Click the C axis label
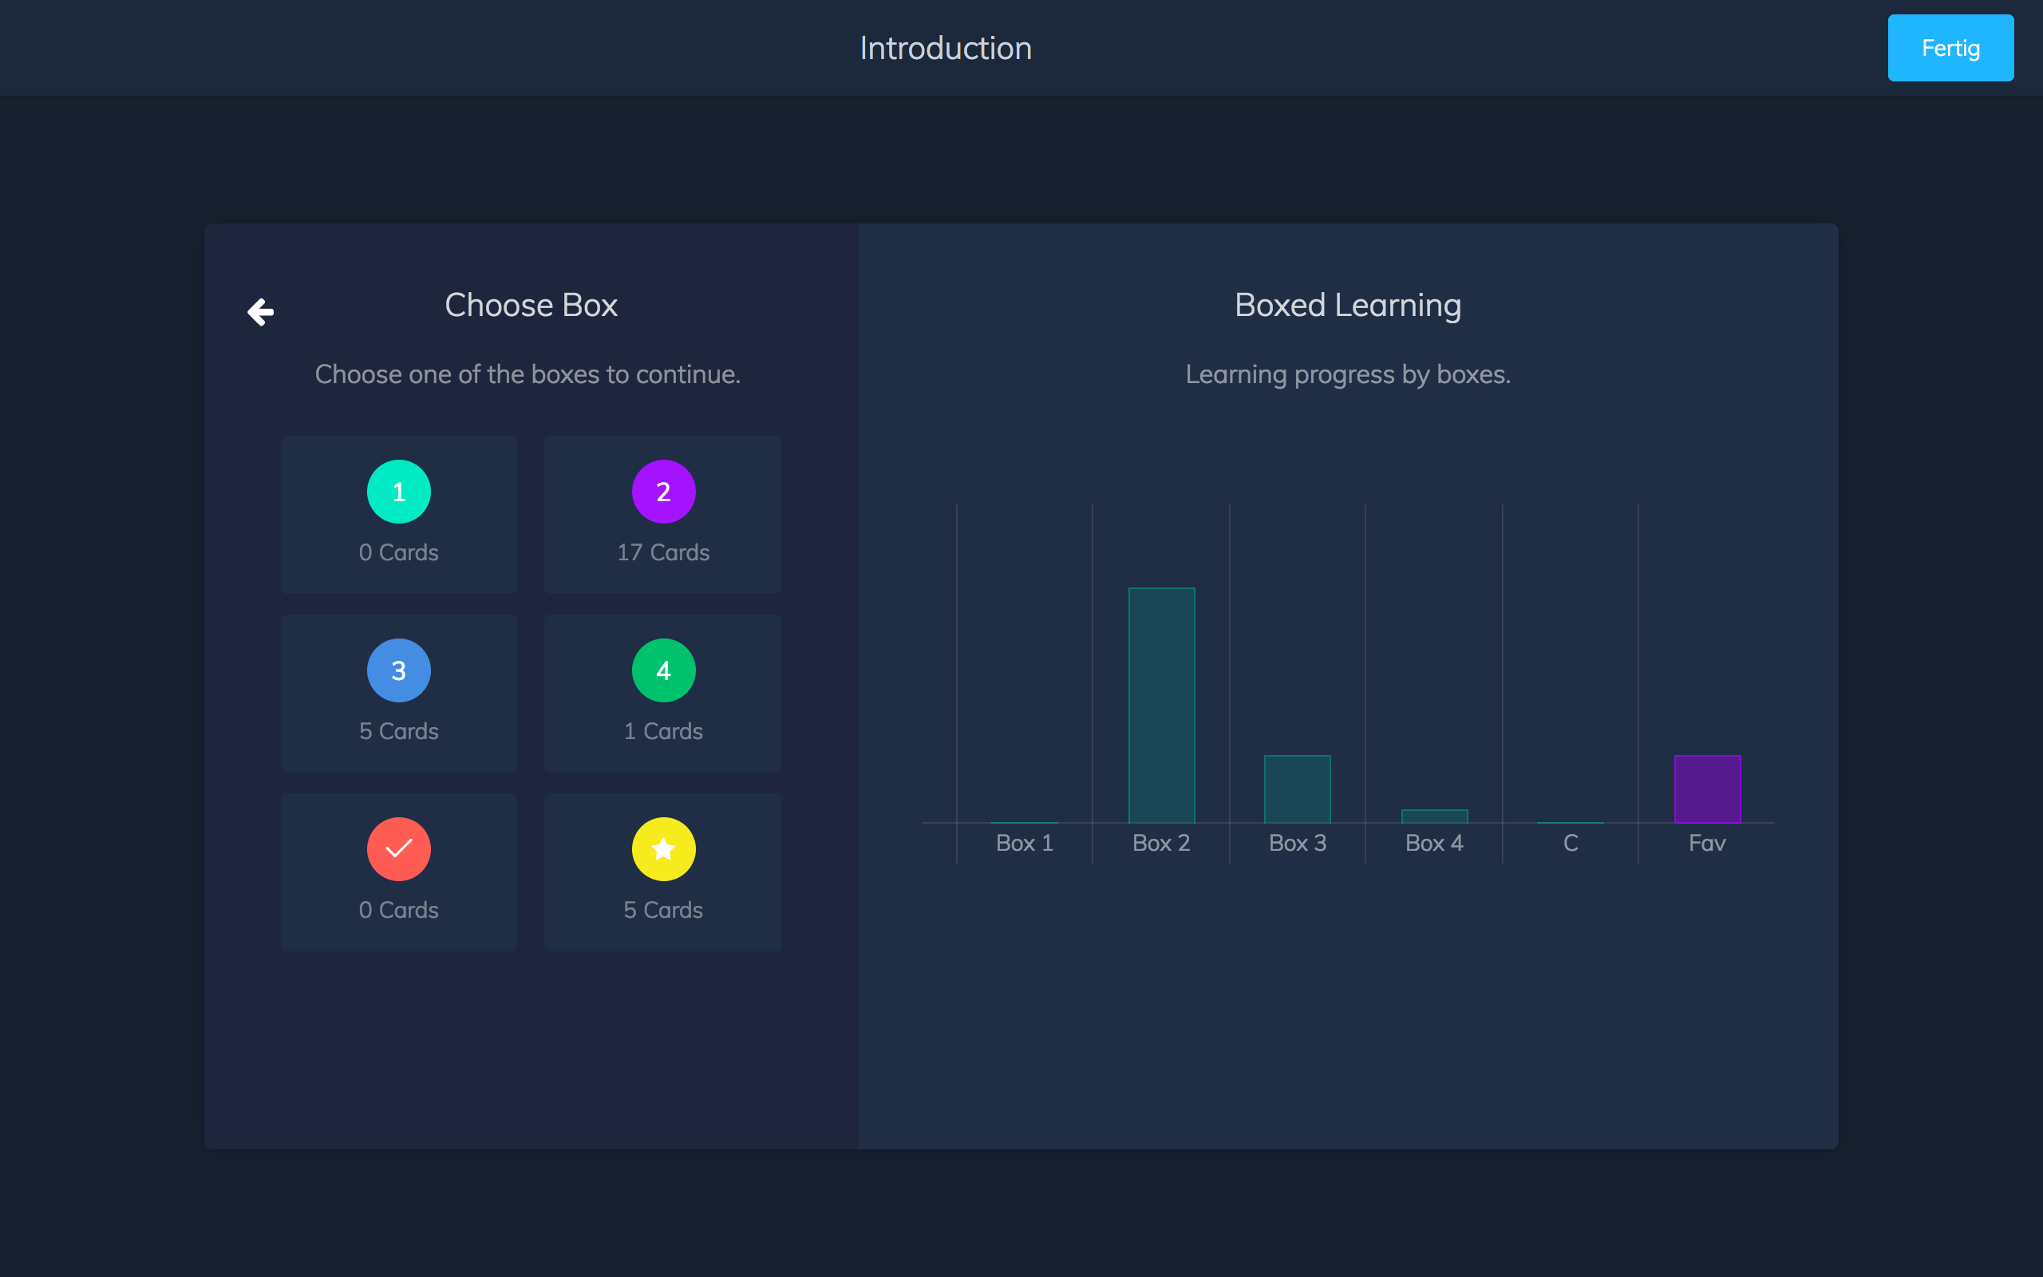 (x=1571, y=843)
